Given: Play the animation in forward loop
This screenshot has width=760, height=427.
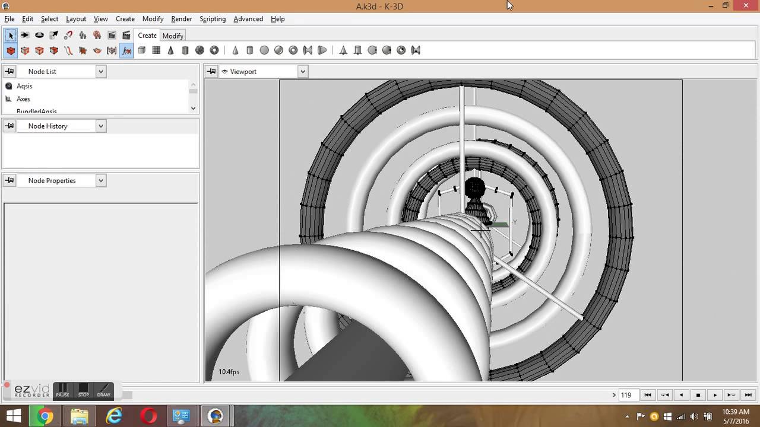Looking at the screenshot, I should (x=731, y=395).
